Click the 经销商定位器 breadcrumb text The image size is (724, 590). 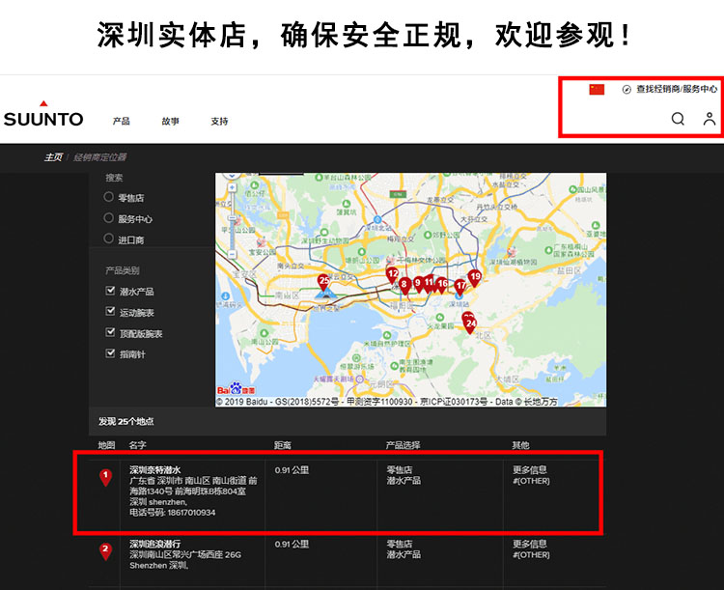click(99, 157)
